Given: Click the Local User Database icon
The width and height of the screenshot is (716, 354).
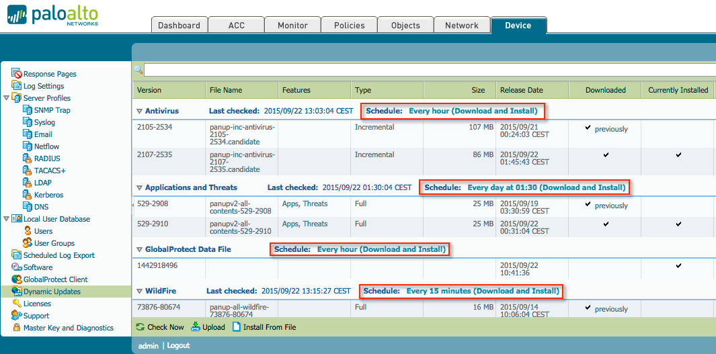Looking at the screenshot, I should click(16, 219).
